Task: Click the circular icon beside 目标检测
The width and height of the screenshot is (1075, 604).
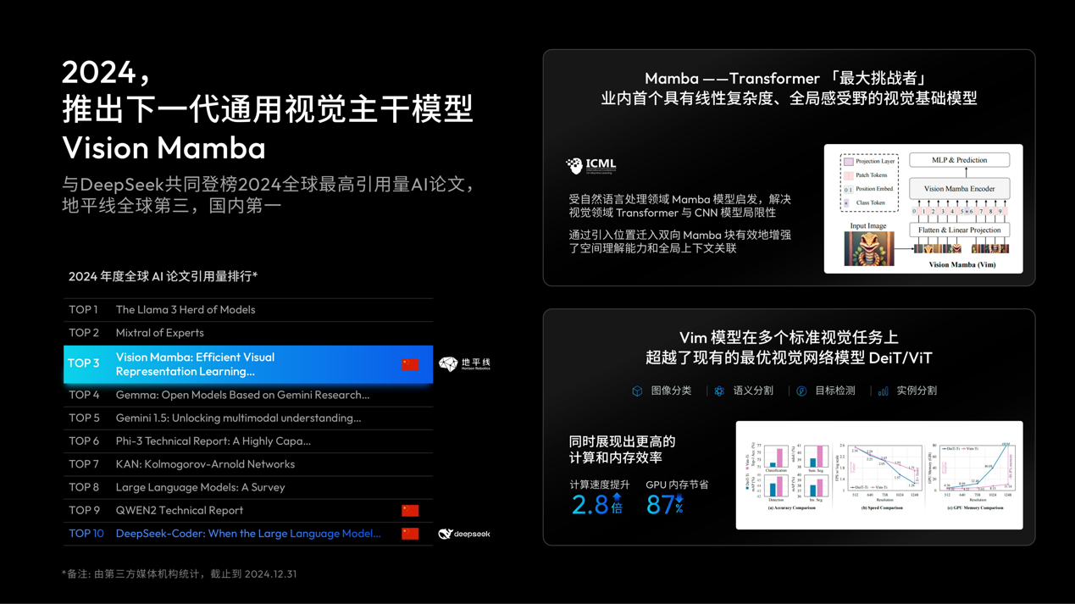Action: coord(801,391)
